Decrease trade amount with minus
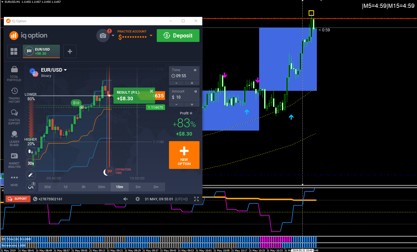The height and width of the screenshot is (252, 417). (x=176, y=104)
